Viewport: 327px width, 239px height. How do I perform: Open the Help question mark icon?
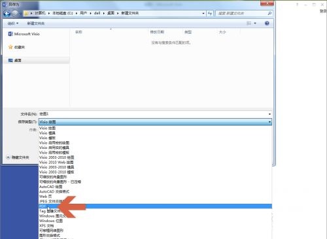(x=267, y=24)
